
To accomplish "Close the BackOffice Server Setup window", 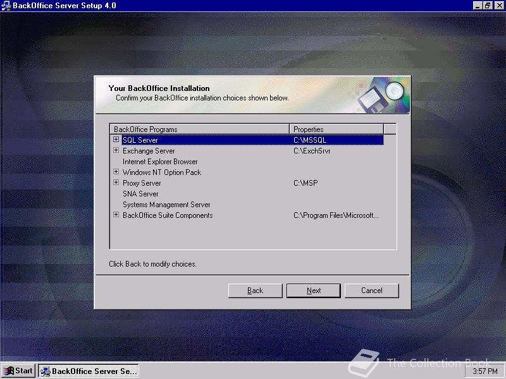I will pos(499,6).
